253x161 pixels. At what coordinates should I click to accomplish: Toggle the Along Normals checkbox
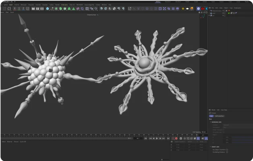pyautogui.click(x=224, y=132)
